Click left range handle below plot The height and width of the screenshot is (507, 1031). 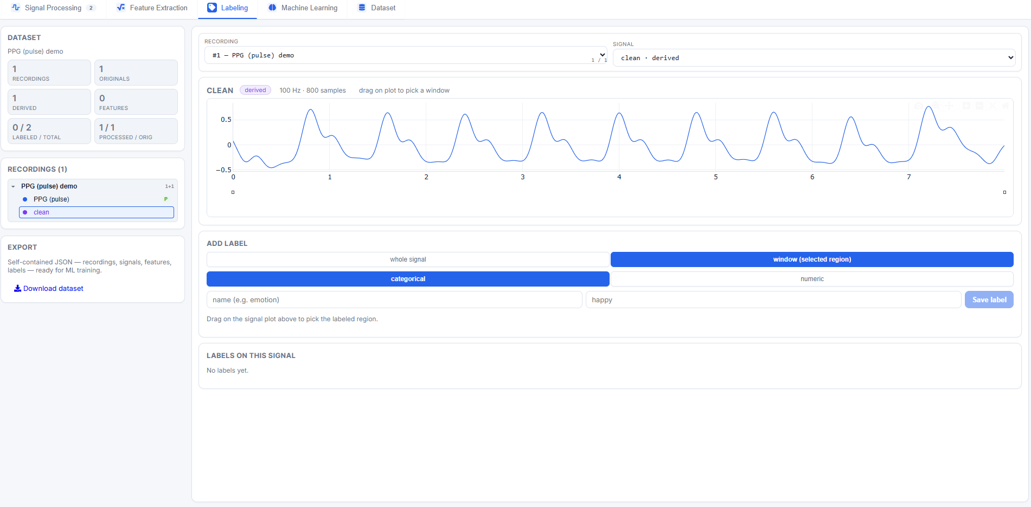click(x=233, y=192)
